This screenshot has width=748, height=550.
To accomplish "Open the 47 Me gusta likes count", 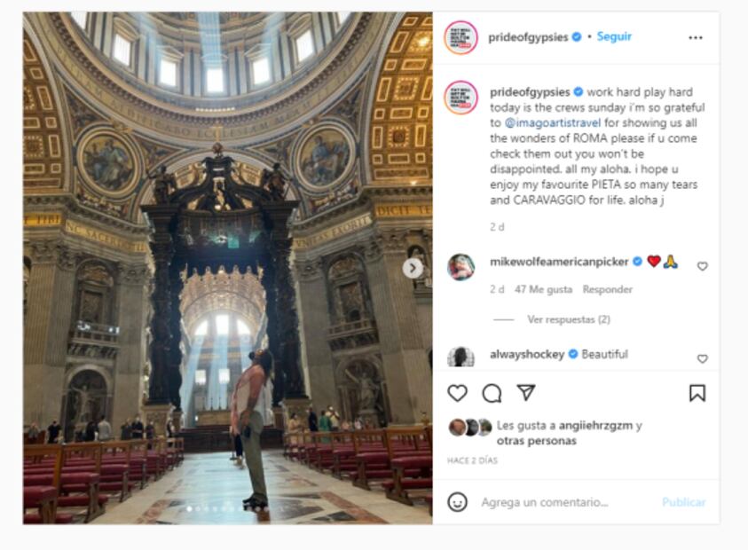I will [543, 289].
